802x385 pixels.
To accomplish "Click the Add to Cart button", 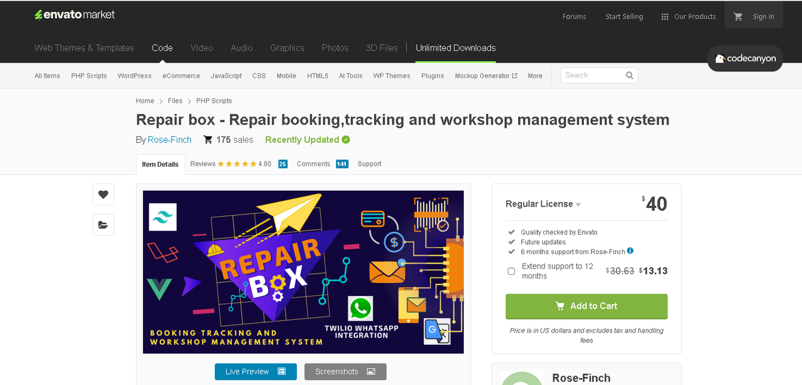I will (x=586, y=306).
